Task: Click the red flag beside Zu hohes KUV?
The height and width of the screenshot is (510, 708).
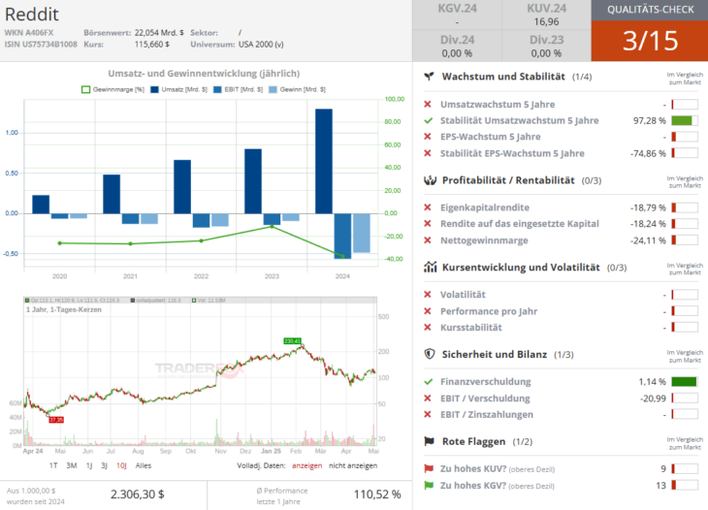Action: [429, 469]
